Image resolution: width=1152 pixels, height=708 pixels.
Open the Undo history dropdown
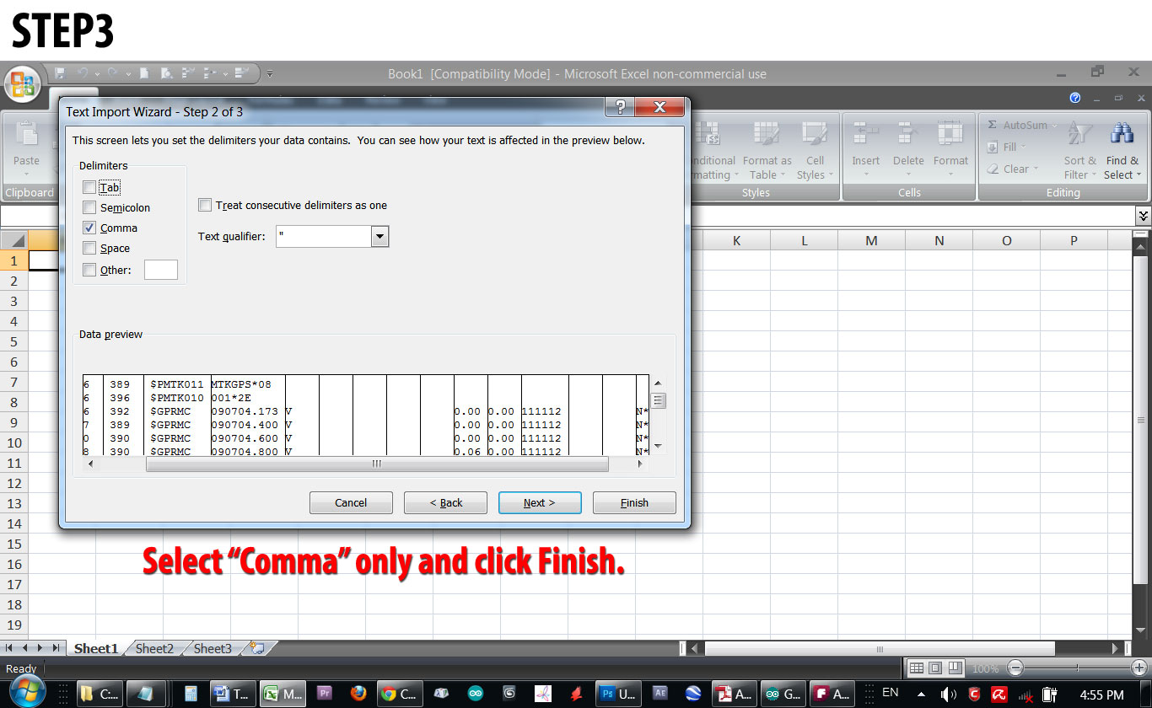pos(98,74)
